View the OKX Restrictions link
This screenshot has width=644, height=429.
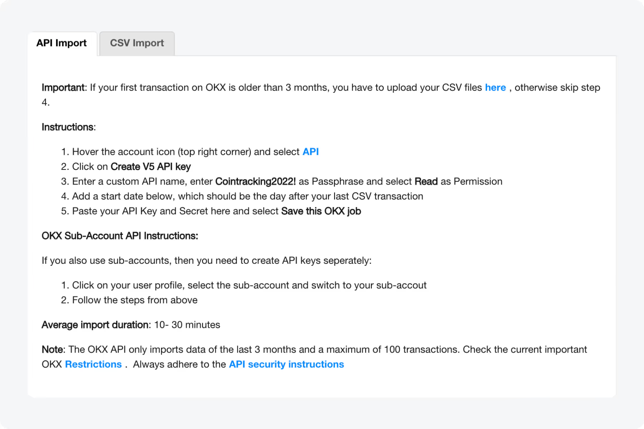[x=93, y=364]
